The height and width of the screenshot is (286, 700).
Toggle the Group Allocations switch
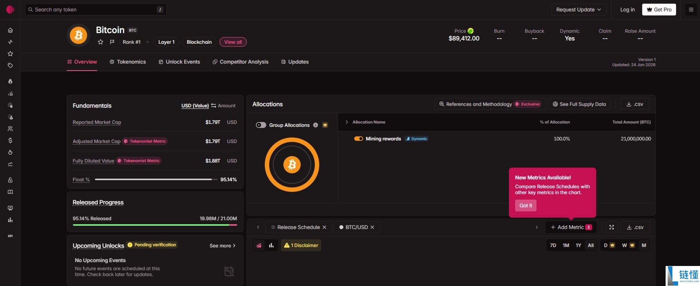(261, 125)
